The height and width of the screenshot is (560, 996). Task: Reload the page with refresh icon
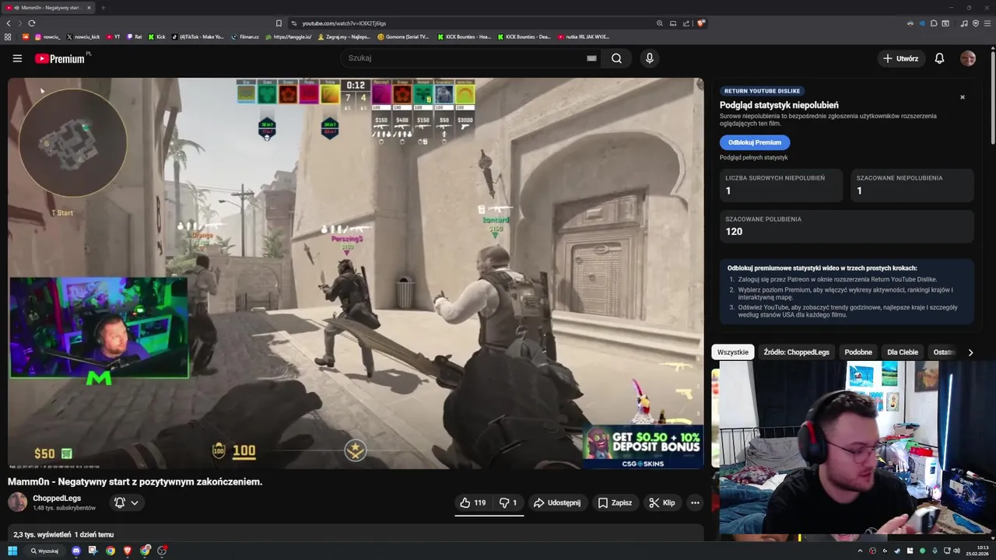pos(31,23)
